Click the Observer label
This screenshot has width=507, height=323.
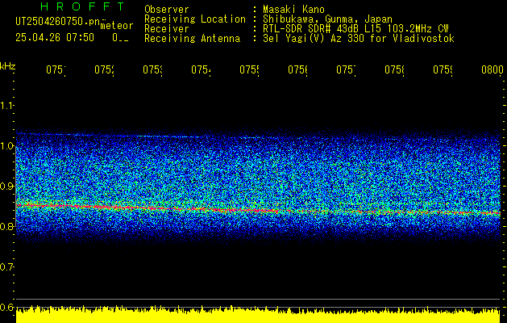point(167,9)
